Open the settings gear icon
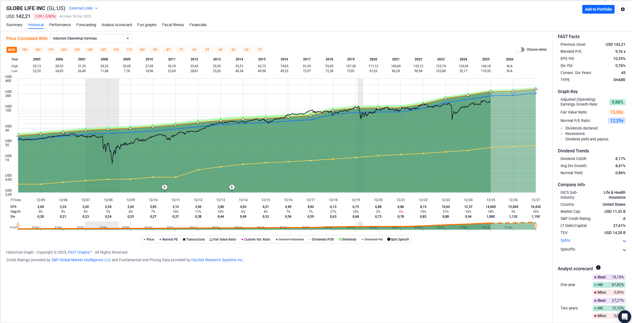This screenshot has width=632, height=323. point(622,9)
